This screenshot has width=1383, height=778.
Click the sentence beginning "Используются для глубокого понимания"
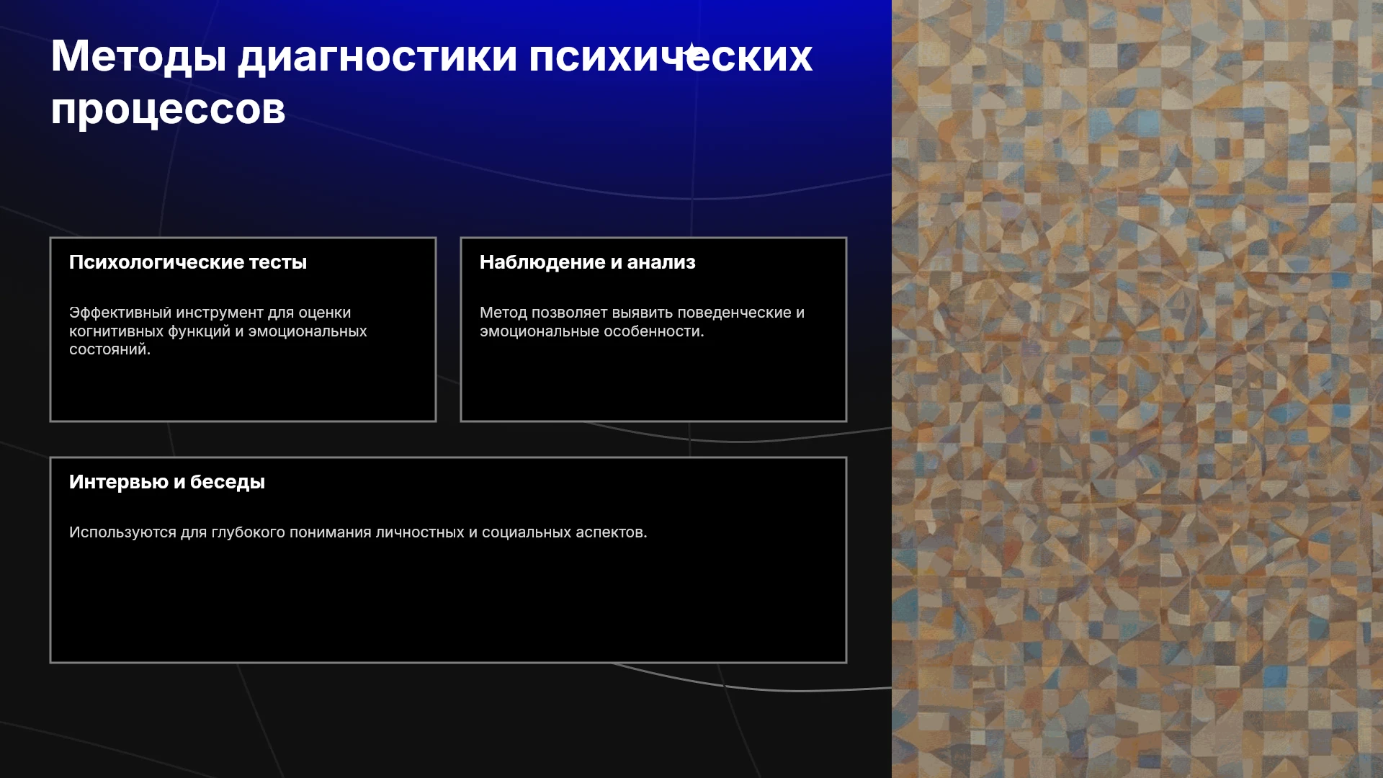click(x=358, y=532)
